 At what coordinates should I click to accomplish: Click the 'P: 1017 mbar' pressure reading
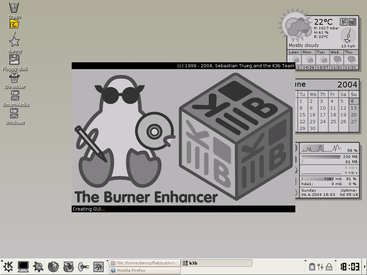pos(326,28)
